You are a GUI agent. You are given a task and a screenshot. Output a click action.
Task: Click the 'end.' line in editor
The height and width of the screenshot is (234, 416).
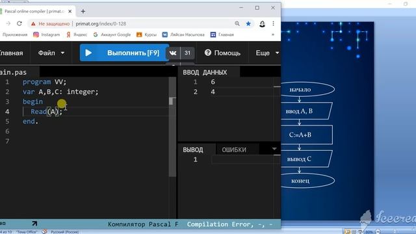click(31, 122)
